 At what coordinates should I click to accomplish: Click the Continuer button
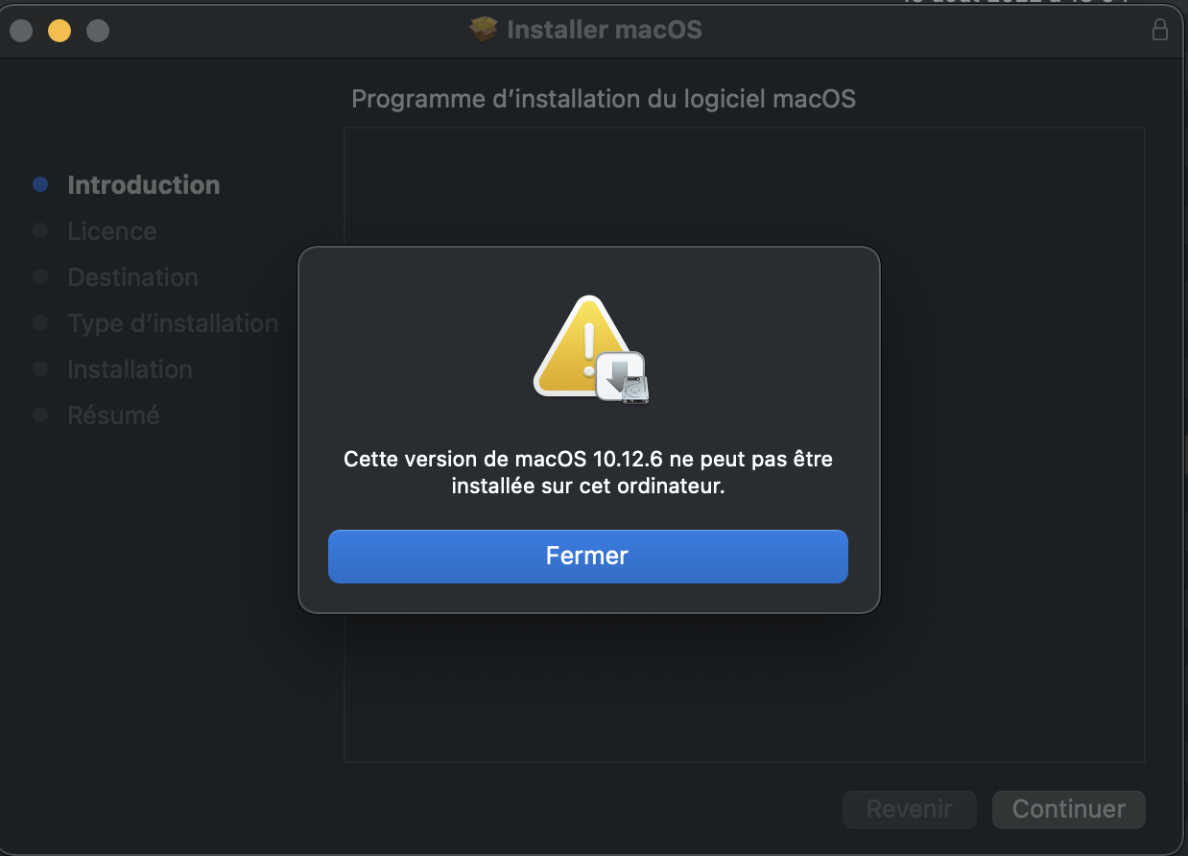tap(1068, 809)
